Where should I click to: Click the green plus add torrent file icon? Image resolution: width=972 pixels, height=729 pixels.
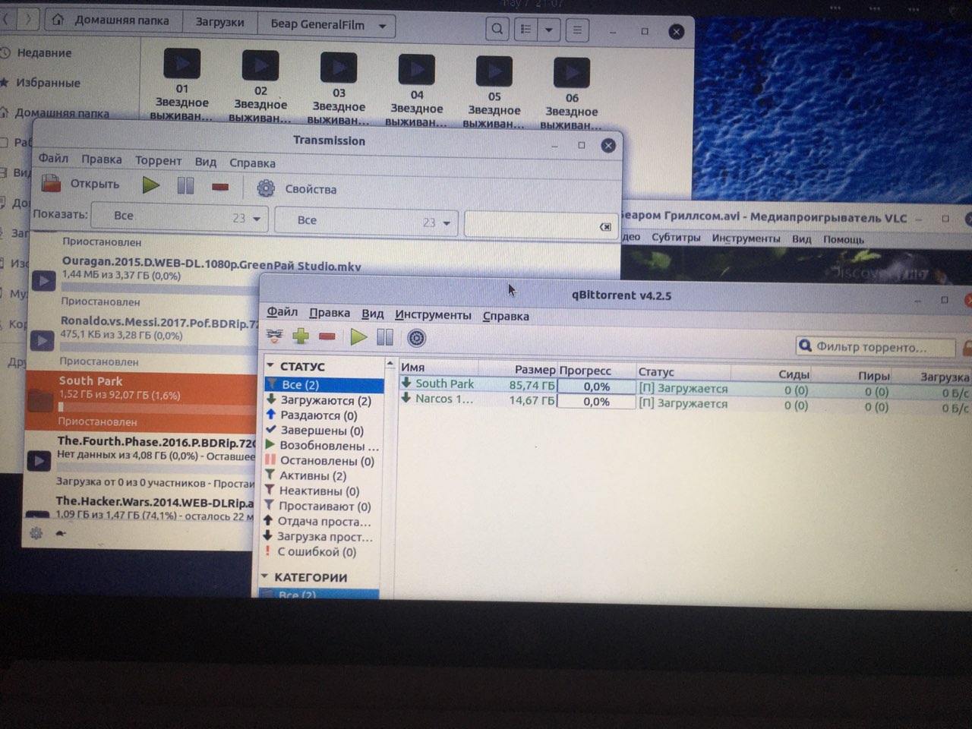(301, 336)
